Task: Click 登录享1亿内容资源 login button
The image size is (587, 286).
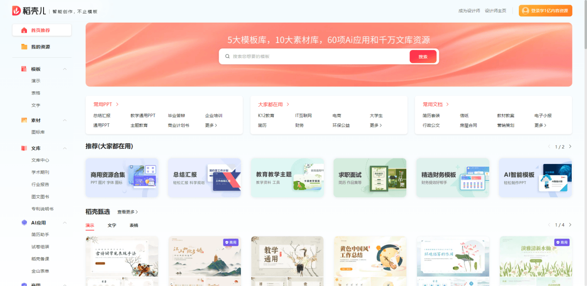Action: [545, 11]
